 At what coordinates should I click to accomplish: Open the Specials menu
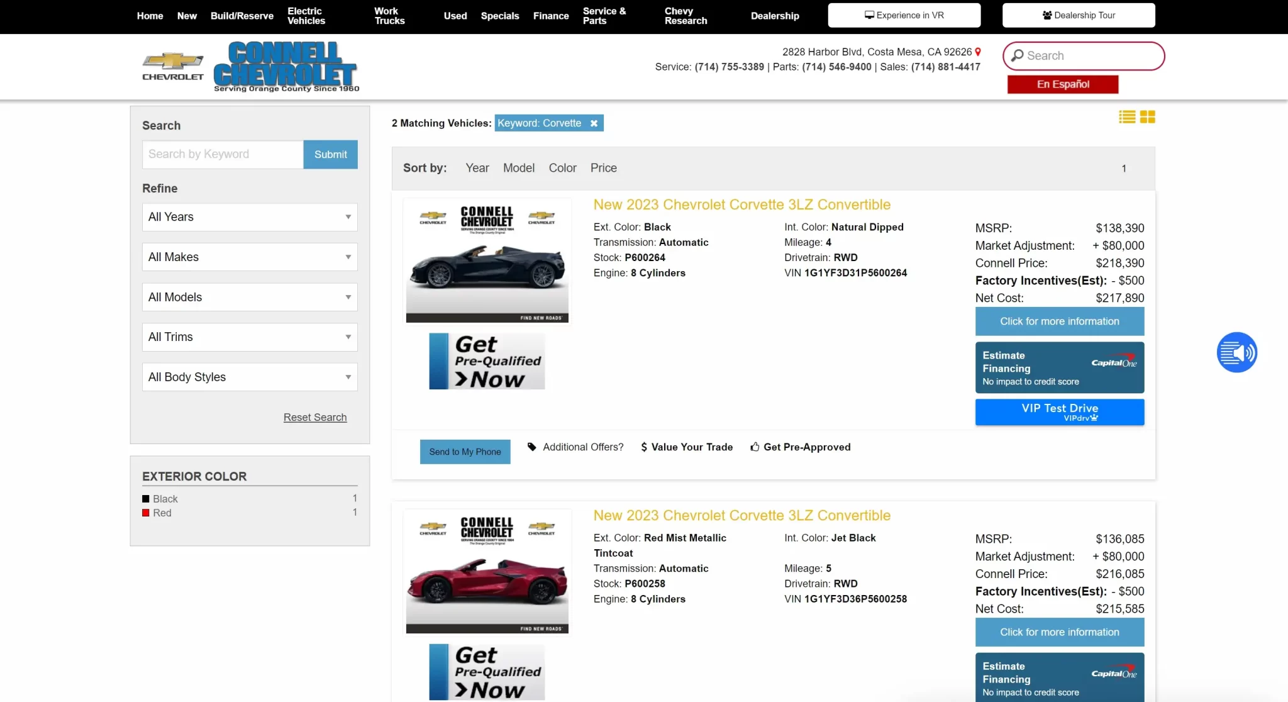click(500, 16)
